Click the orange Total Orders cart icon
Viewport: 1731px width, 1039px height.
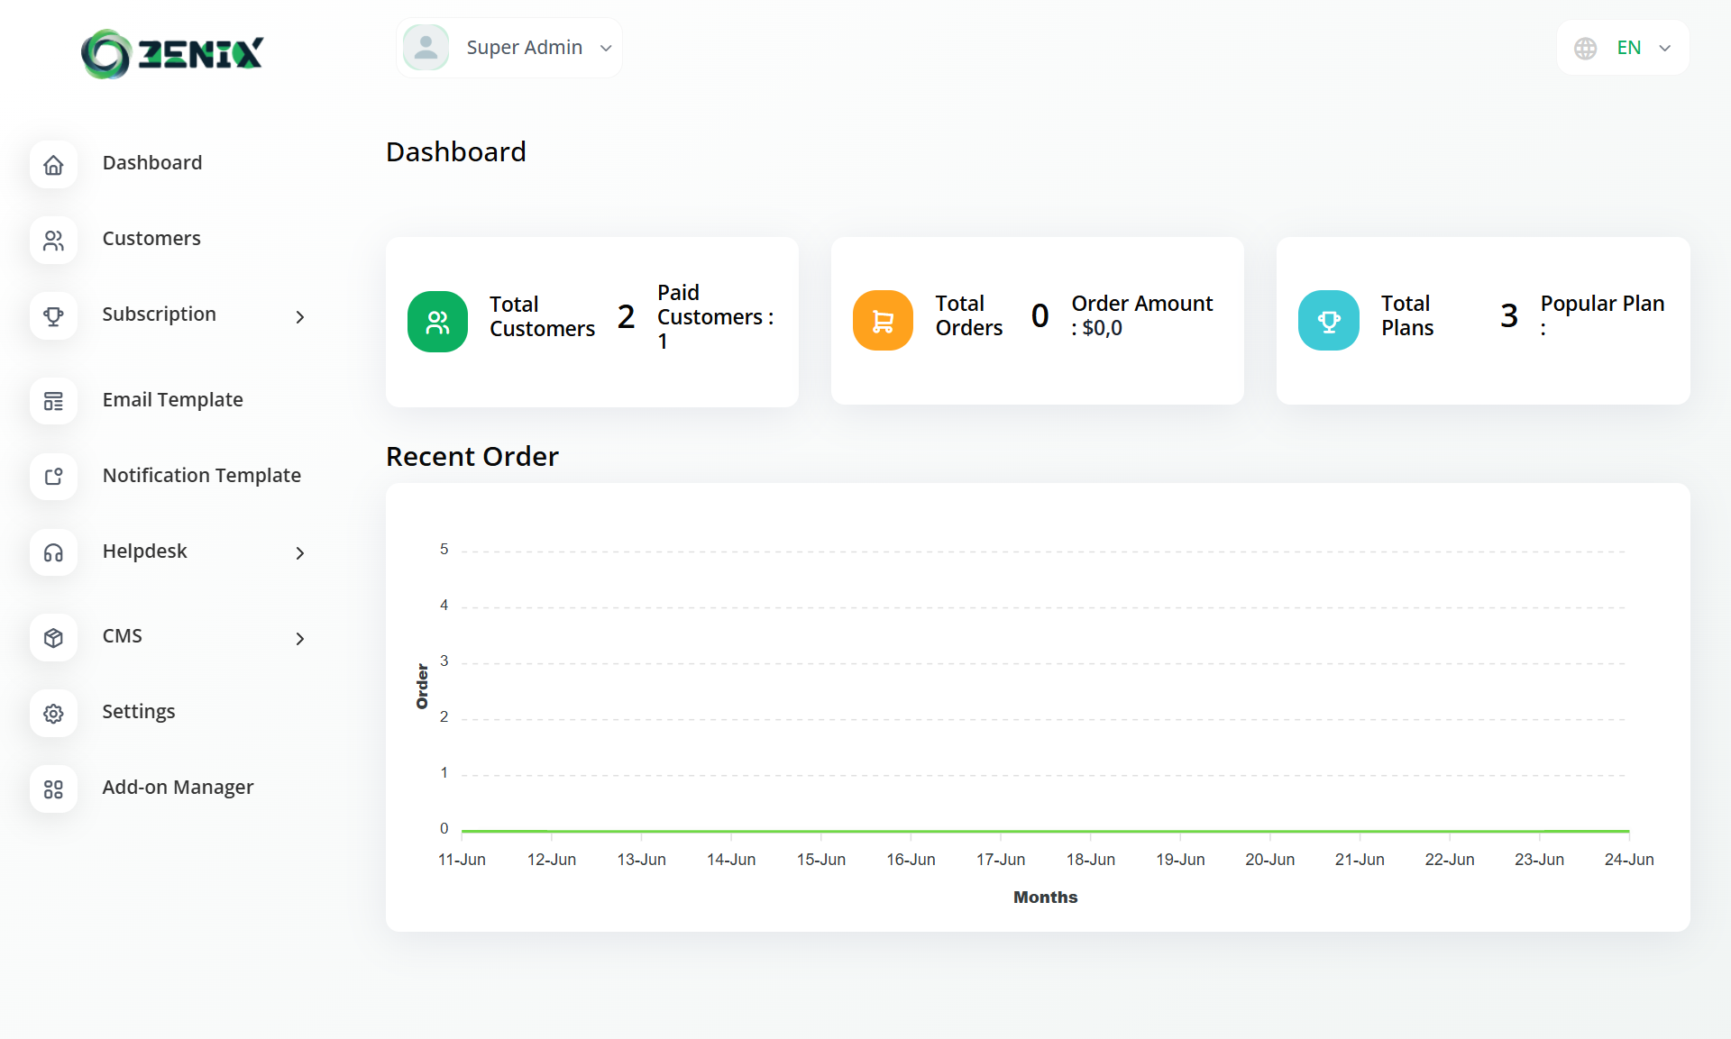883,320
